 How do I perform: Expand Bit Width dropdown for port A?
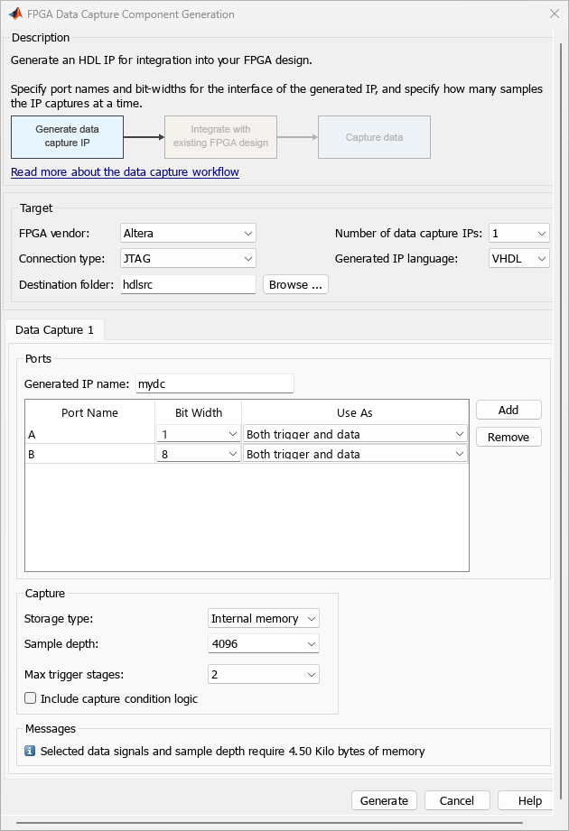click(199, 434)
